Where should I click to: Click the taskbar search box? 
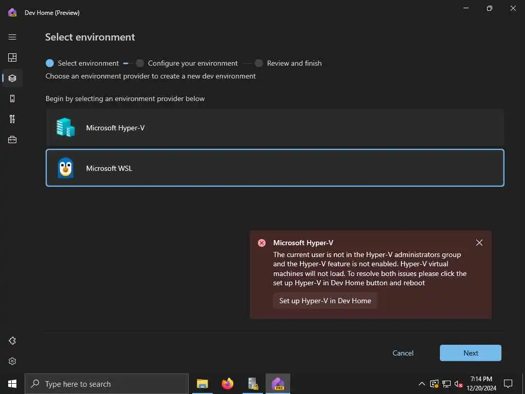tap(107, 384)
